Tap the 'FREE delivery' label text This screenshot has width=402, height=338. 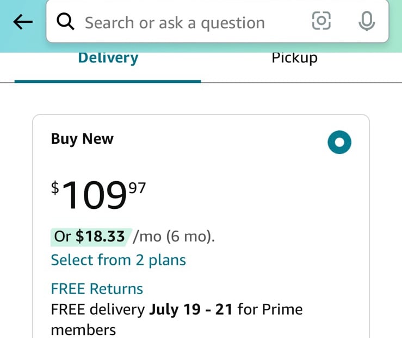click(x=98, y=309)
